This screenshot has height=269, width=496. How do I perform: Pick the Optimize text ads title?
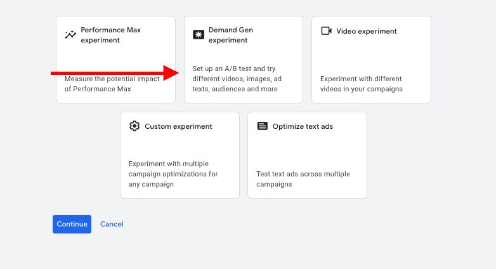point(303,126)
